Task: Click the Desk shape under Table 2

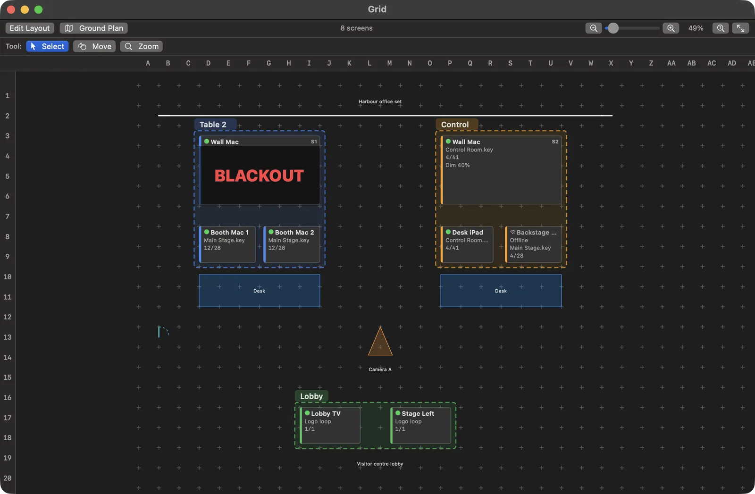Action: coord(260,291)
